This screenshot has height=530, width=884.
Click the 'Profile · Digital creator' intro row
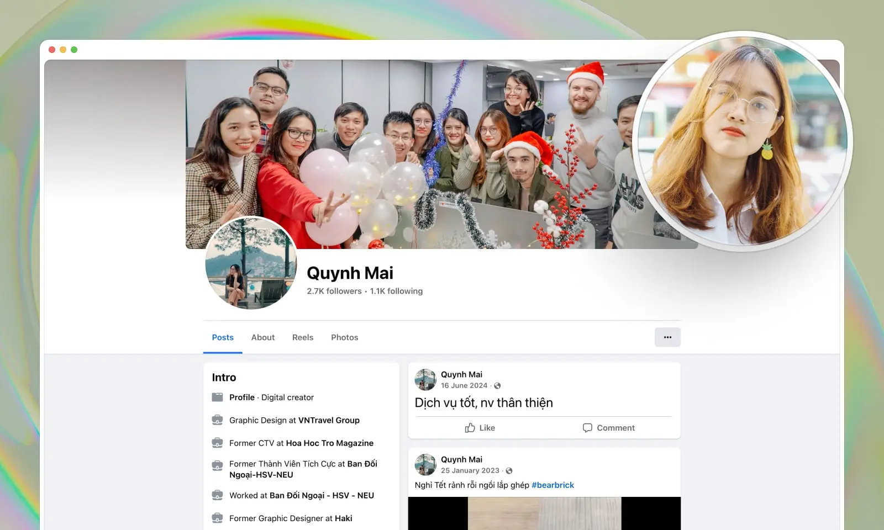271,397
